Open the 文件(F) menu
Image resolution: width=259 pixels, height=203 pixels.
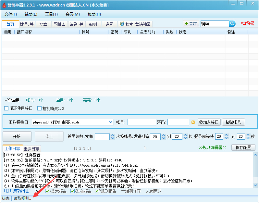pyautogui.click(x=11, y=14)
